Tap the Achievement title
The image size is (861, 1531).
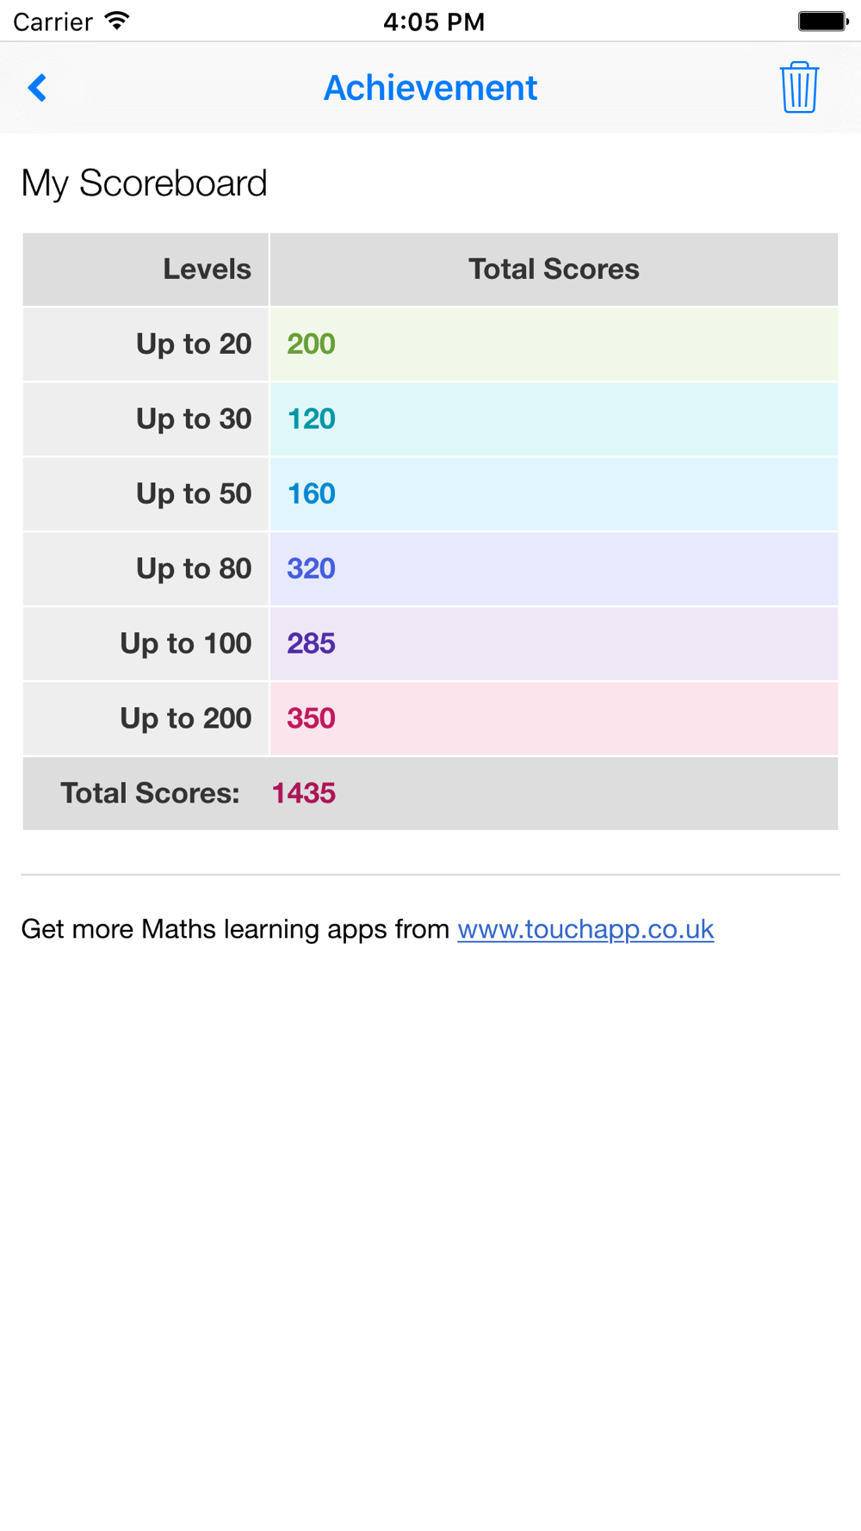[x=430, y=88]
